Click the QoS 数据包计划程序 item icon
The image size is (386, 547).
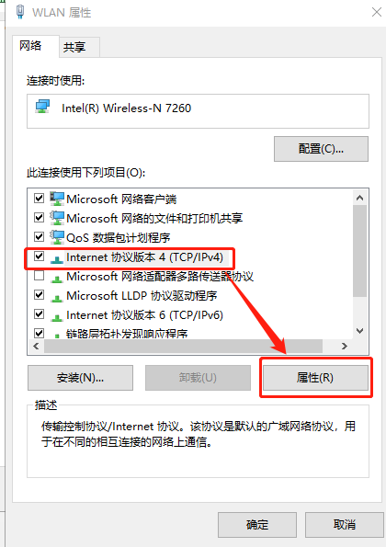coord(57,237)
